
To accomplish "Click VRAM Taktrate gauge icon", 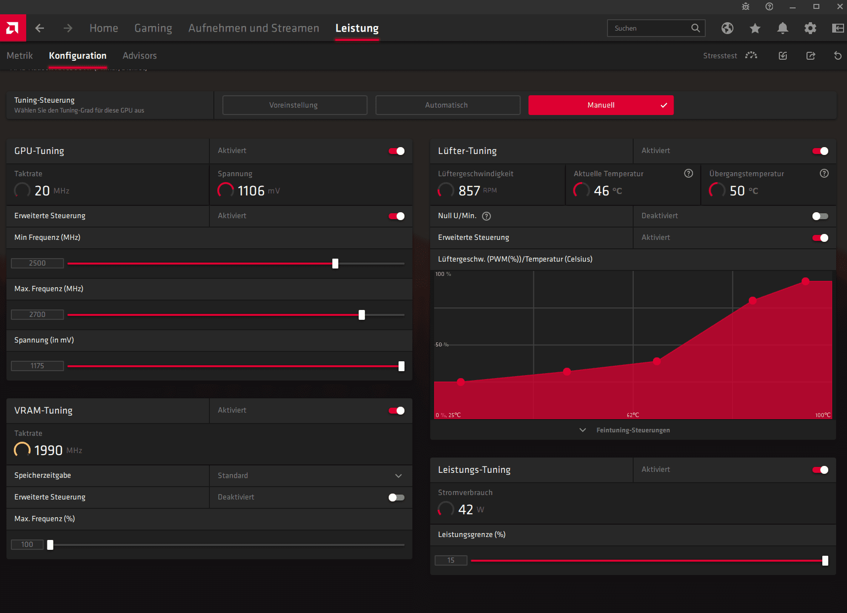I will pyautogui.click(x=22, y=450).
